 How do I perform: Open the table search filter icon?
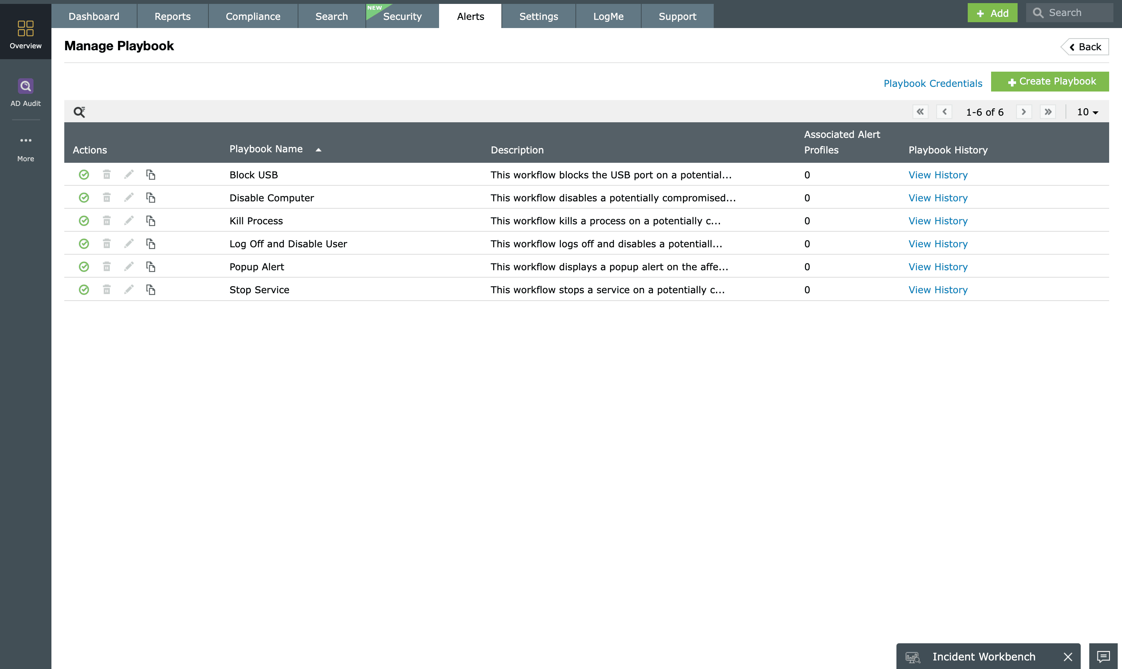pyautogui.click(x=79, y=112)
